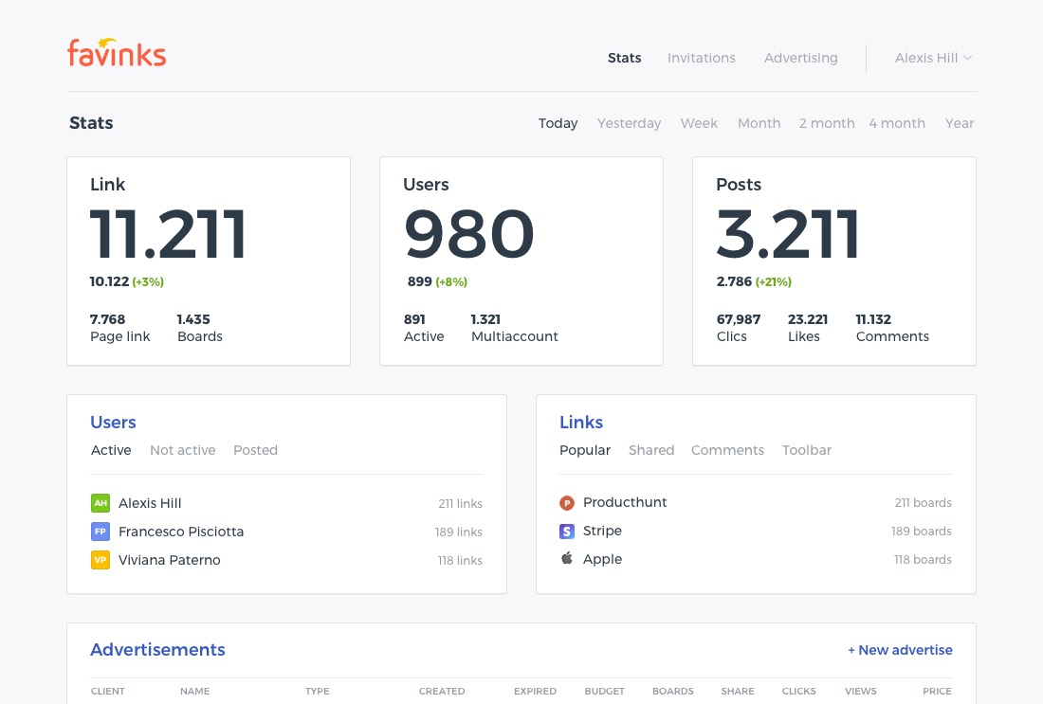1043x704 pixels.
Task: Show stats for 2 month period
Action: [x=826, y=123]
